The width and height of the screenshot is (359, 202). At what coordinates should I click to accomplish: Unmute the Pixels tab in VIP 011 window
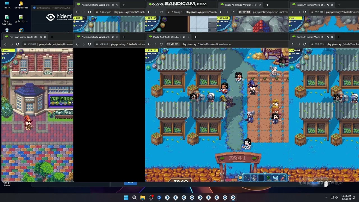tap(328, 5)
